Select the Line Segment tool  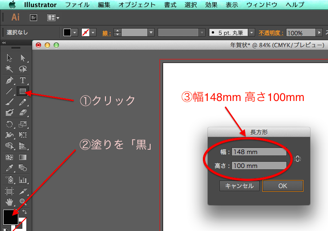coord(9,91)
